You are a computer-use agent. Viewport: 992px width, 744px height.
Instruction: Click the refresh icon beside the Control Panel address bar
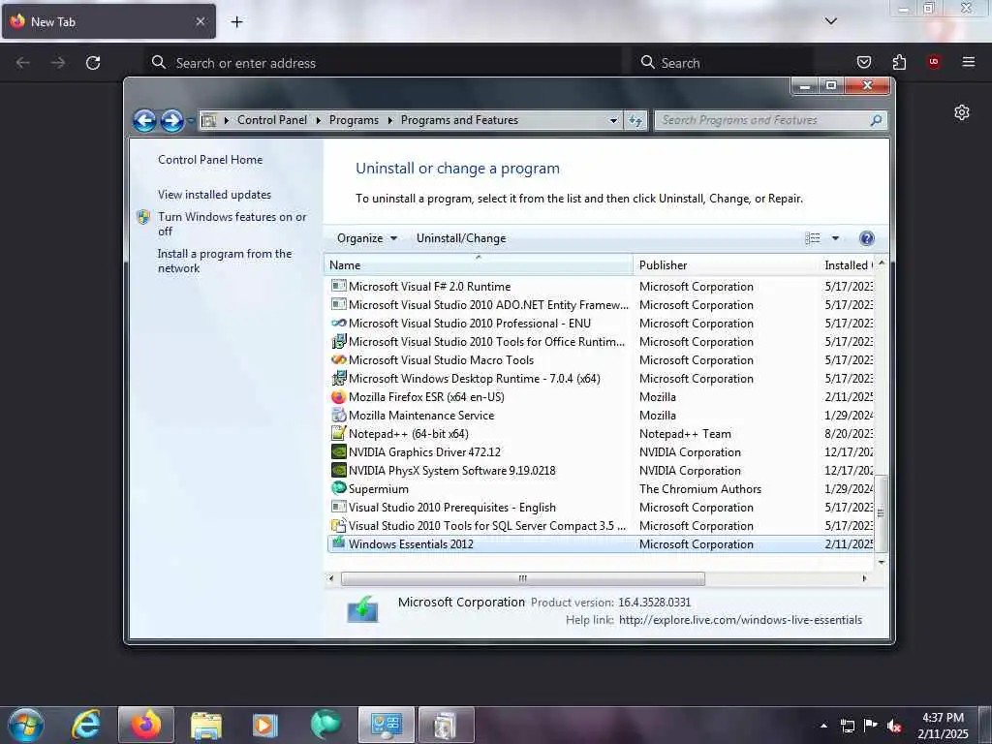point(635,120)
